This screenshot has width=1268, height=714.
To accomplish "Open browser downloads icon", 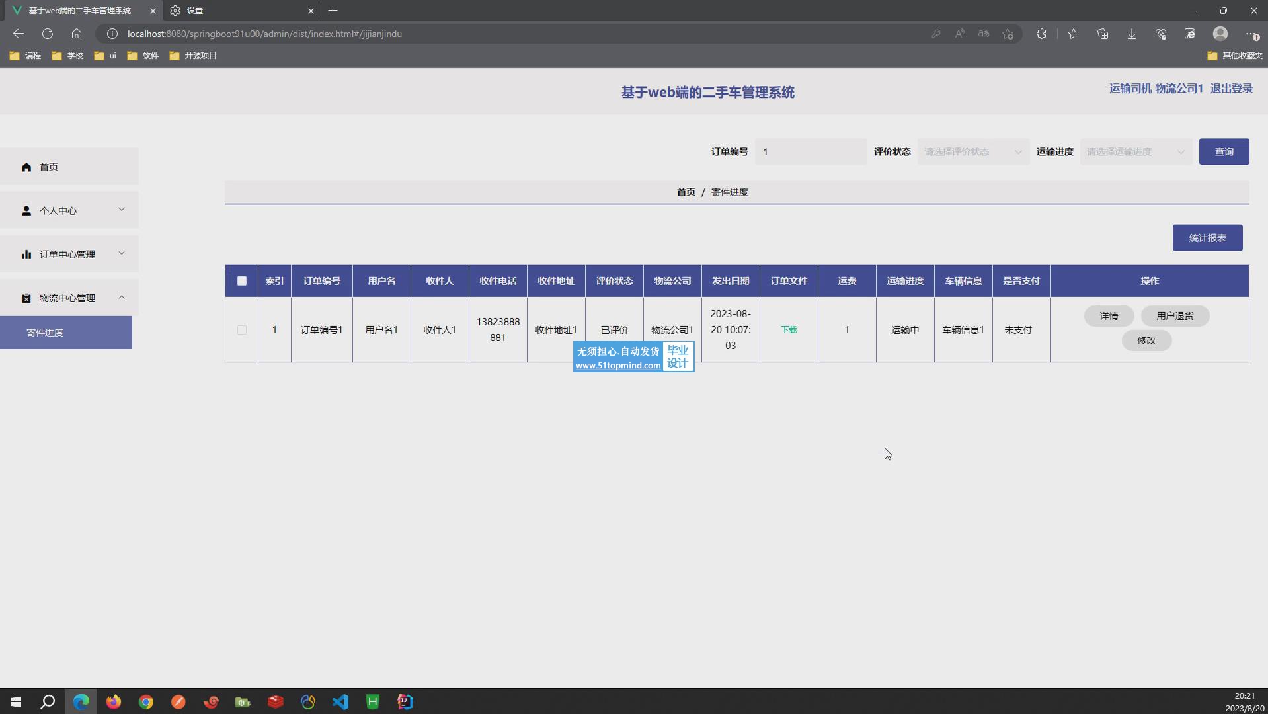I will 1132,34.
